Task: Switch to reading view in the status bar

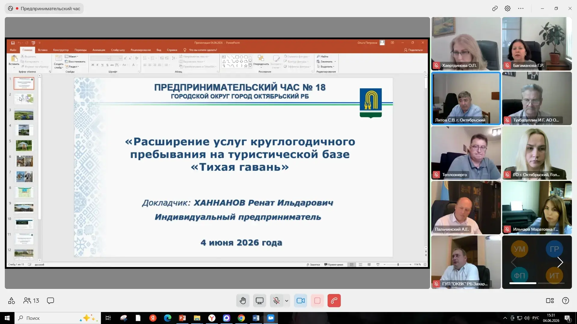Action: [x=369, y=265]
